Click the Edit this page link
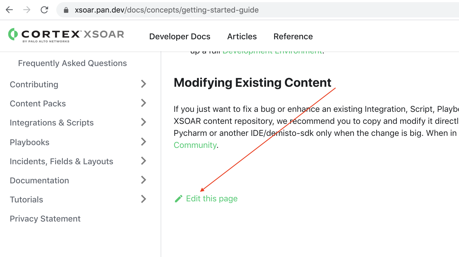The height and width of the screenshot is (257, 459). [x=211, y=199]
